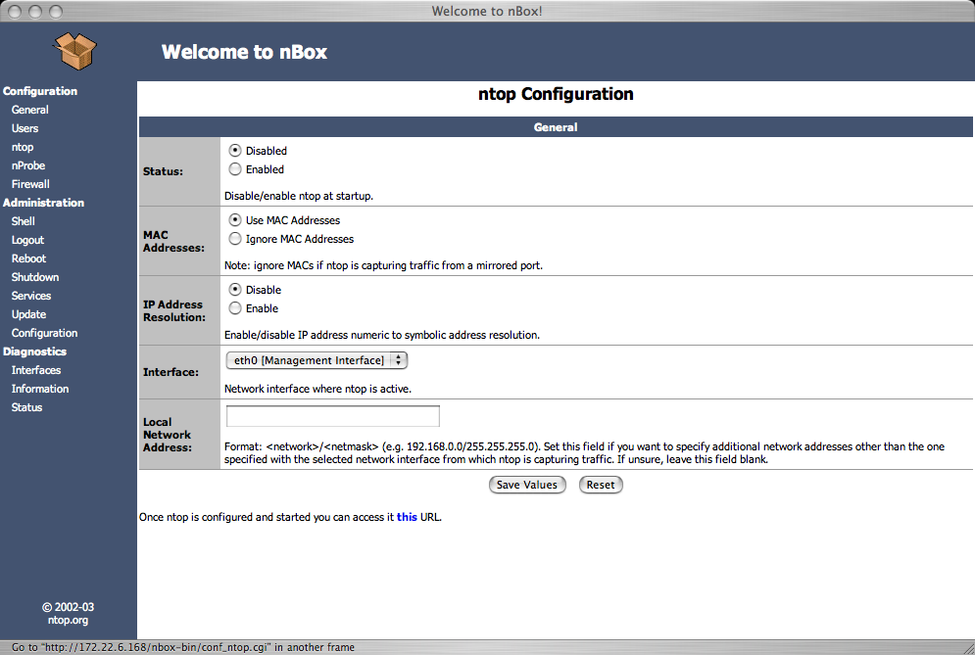Screen dimensions: 975x655
Task: View Information under Diagnostics
Action: [x=40, y=389]
